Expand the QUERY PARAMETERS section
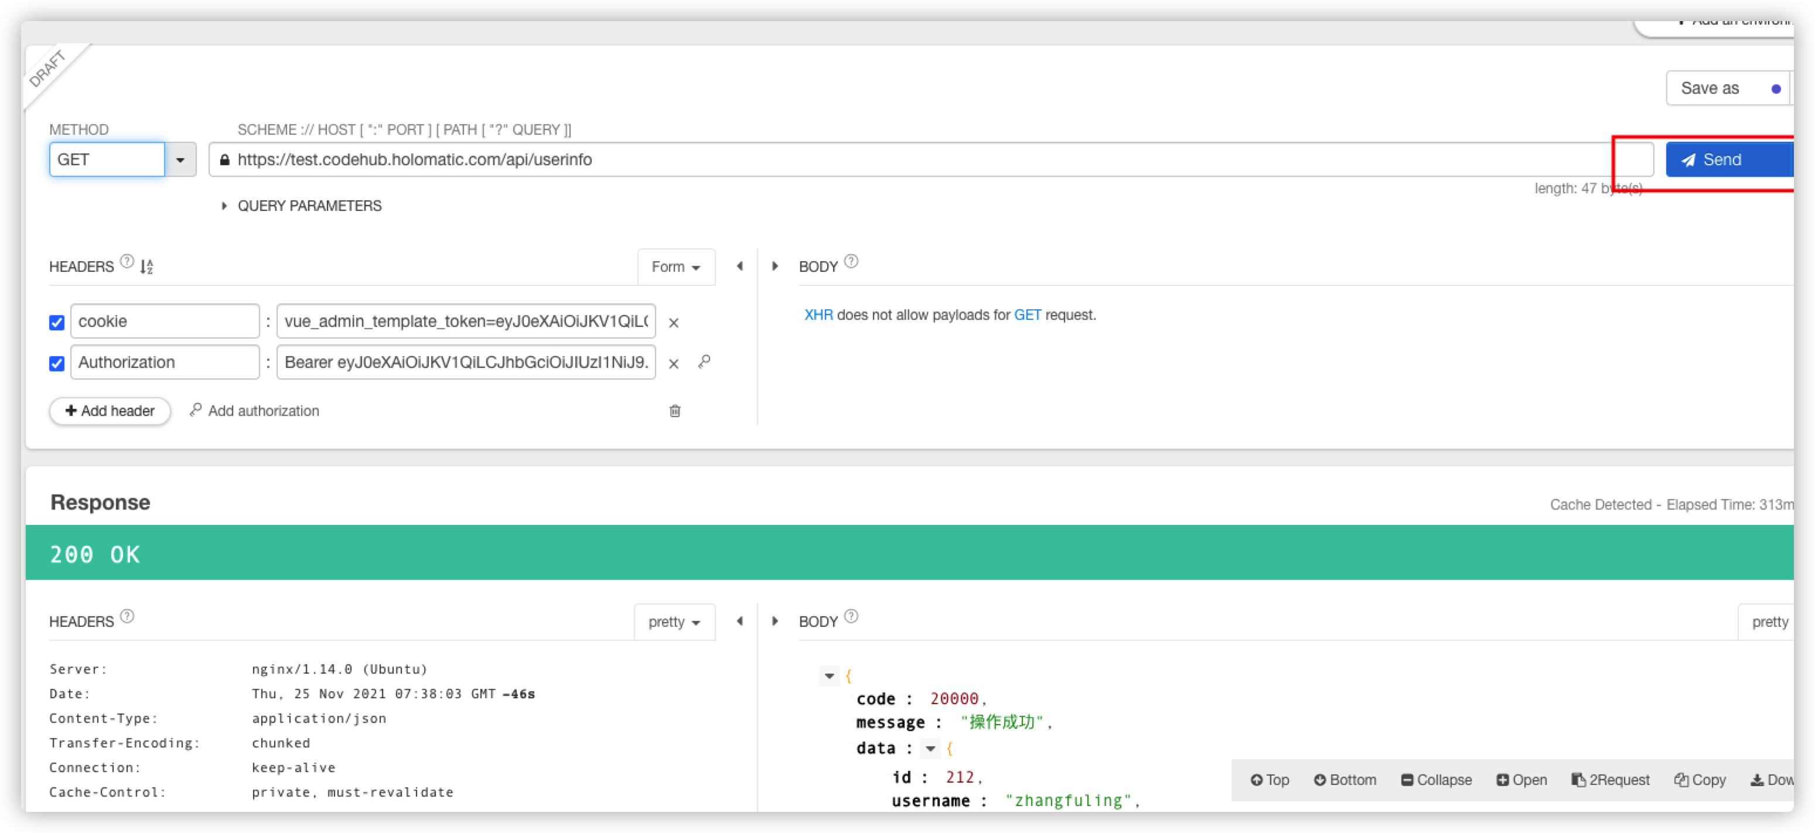1815x833 pixels. pyautogui.click(x=224, y=206)
